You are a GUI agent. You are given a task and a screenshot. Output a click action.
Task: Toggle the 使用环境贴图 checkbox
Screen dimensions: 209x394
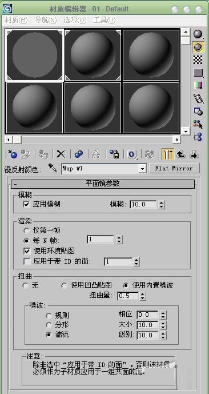(27, 250)
